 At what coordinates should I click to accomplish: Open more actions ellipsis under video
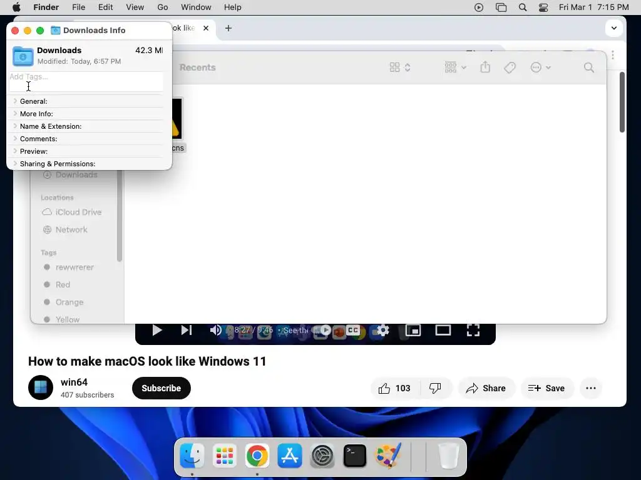coord(591,388)
